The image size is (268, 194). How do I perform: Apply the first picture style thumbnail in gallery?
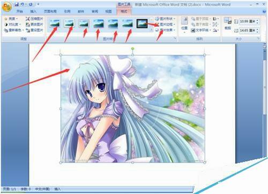click(55, 24)
